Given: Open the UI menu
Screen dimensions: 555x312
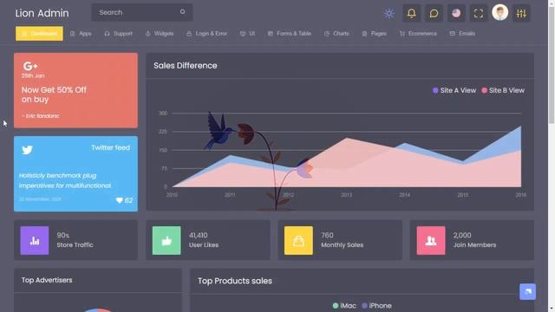Looking at the screenshot, I should 247,34.
